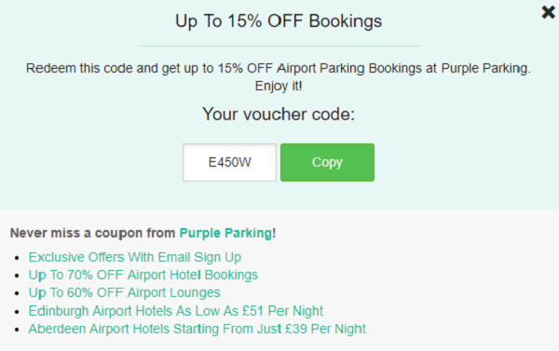Follow the Up To 60% OFF Airport Lounges link
Image resolution: width=559 pixels, height=351 pixels.
125,293
